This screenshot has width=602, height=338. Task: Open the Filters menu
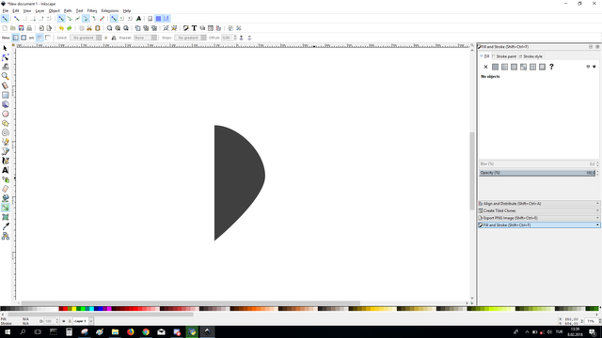[x=92, y=10]
